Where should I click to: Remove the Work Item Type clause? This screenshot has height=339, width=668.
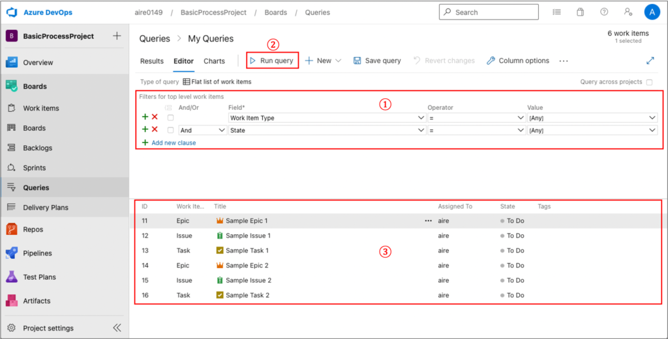click(155, 117)
